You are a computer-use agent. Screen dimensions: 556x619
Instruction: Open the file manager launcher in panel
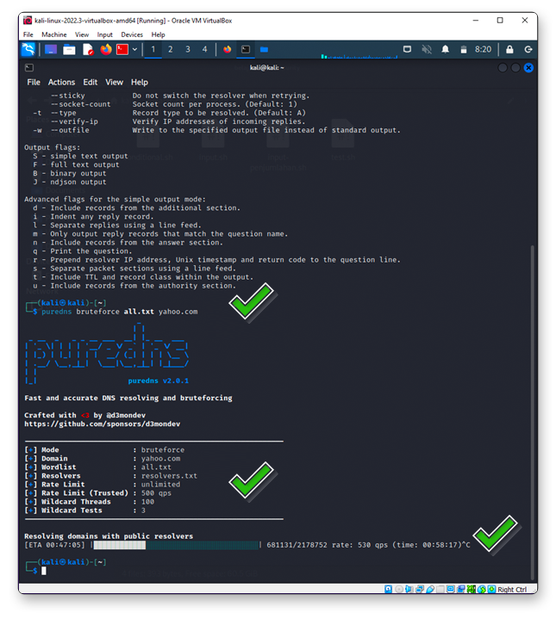click(x=69, y=49)
